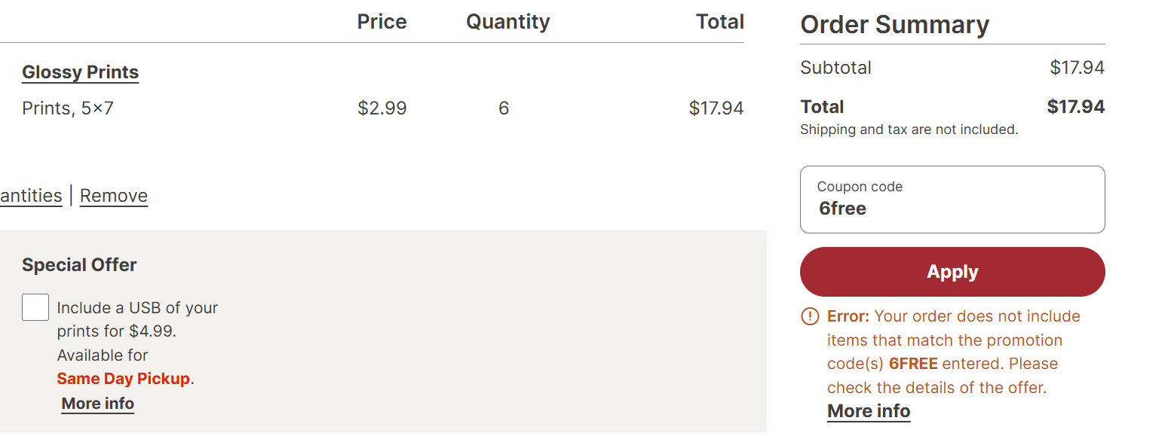Click the partially visible edit quantities link
This screenshot has height=436, width=1168.
click(x=30, y=196)
